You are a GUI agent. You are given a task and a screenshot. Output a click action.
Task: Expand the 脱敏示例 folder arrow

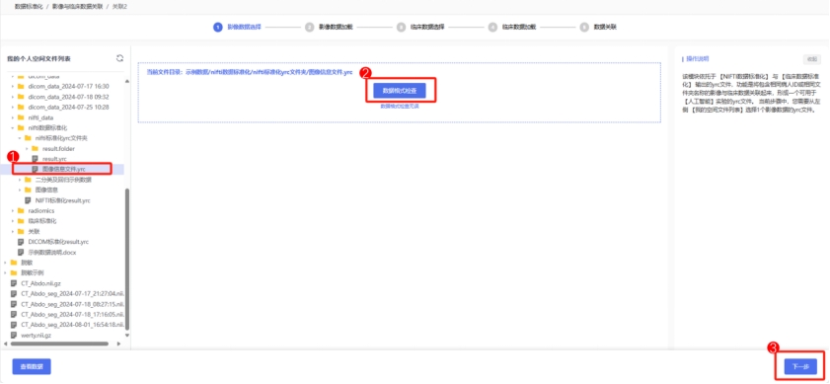click(5, 272)
